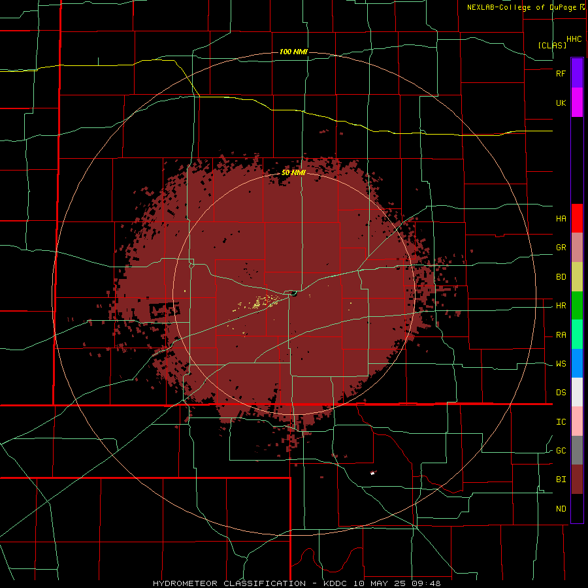Click the HR green legend swatch

tap(577, 306)
